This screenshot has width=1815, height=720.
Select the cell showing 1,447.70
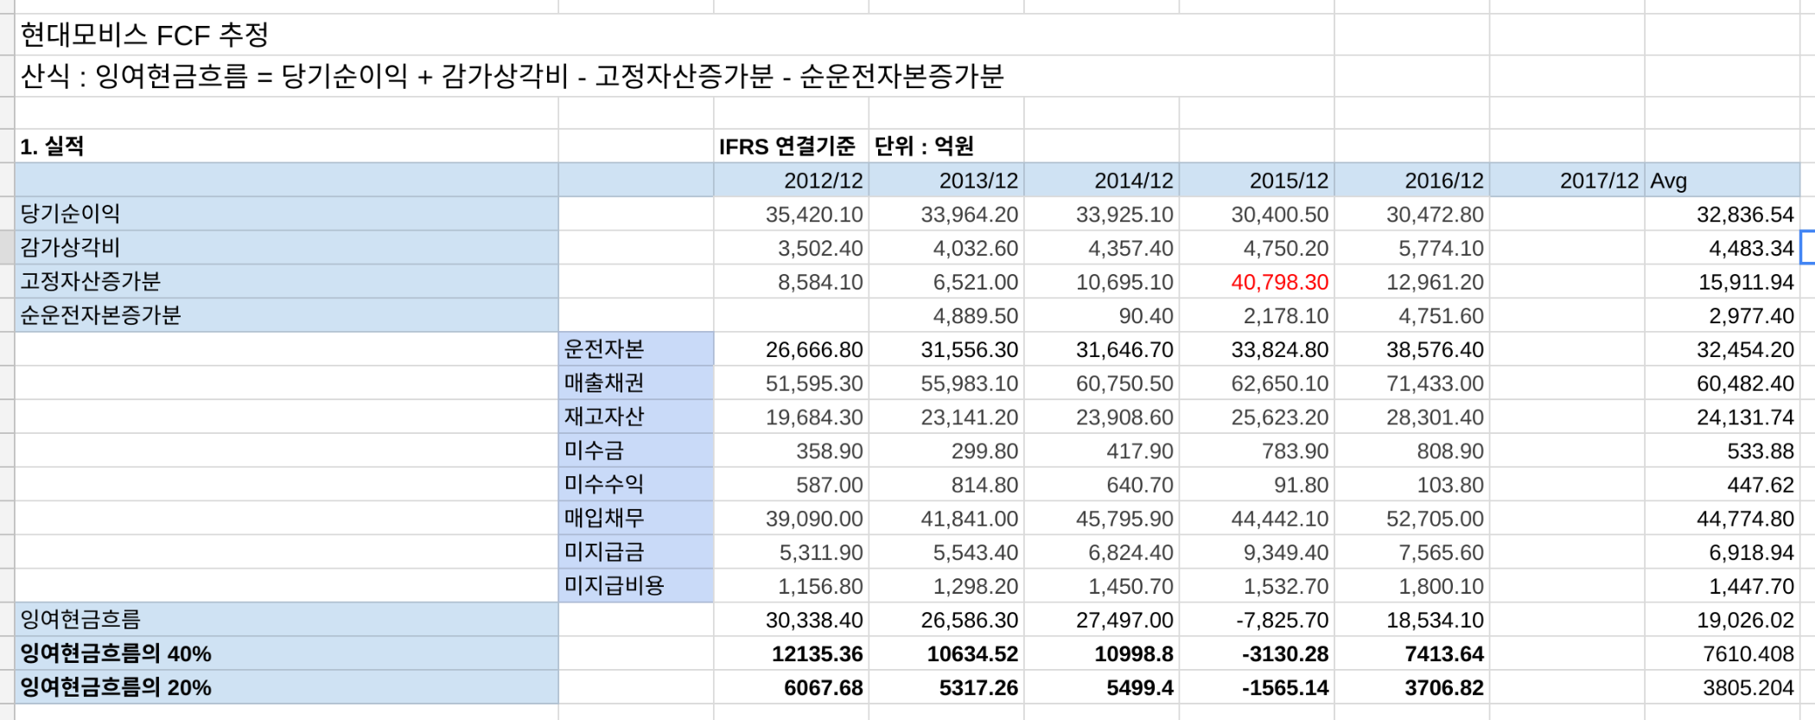(x=1723, y=585)
